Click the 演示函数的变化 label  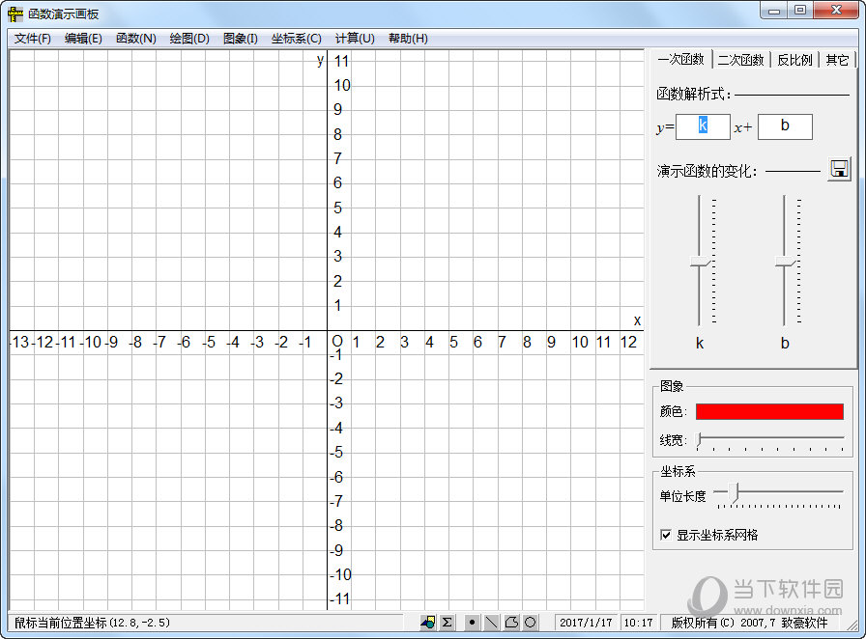coord(707,171)
